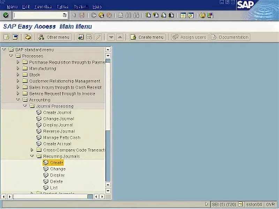Open the Favorites menu

pyautogui.click(x=43, y=7)
